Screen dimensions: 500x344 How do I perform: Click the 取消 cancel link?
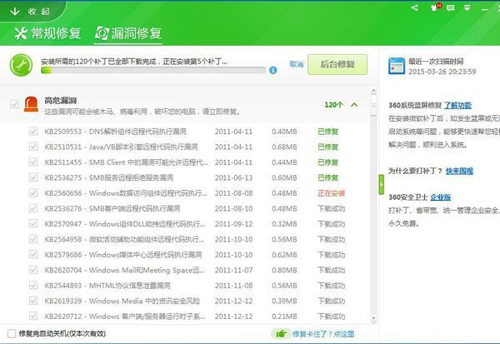pyautogui.click(x=296, y=64)
